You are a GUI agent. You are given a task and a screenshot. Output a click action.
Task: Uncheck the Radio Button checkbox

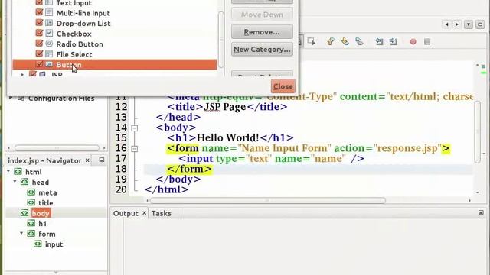click(x=39, y=43)
